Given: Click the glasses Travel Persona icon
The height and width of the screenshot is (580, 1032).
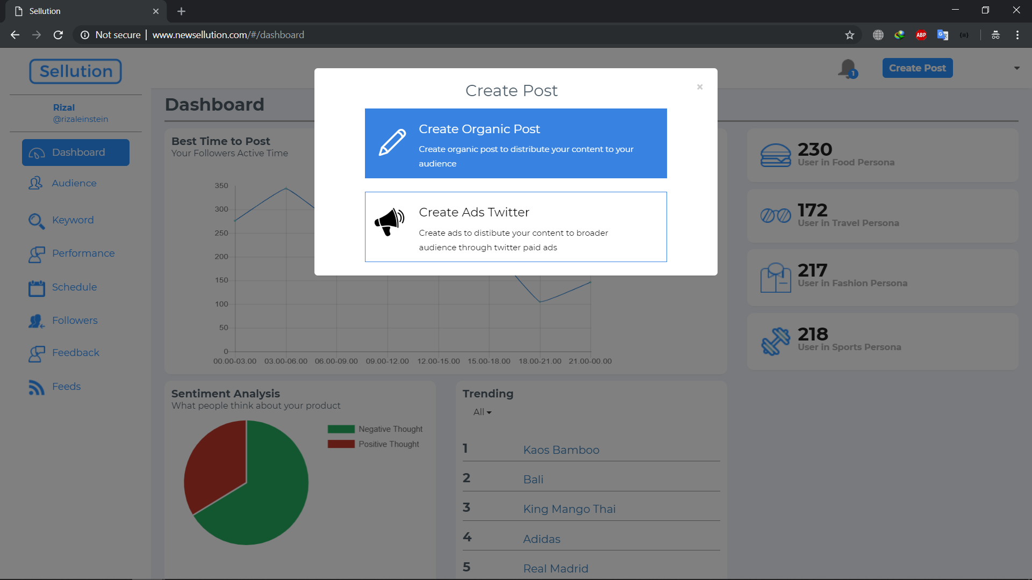Looking at the screenshot, I should coord(775,215).
